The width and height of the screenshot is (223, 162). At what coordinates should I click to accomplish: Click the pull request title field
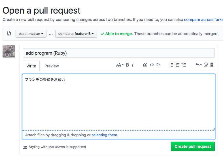coord(118,53)
